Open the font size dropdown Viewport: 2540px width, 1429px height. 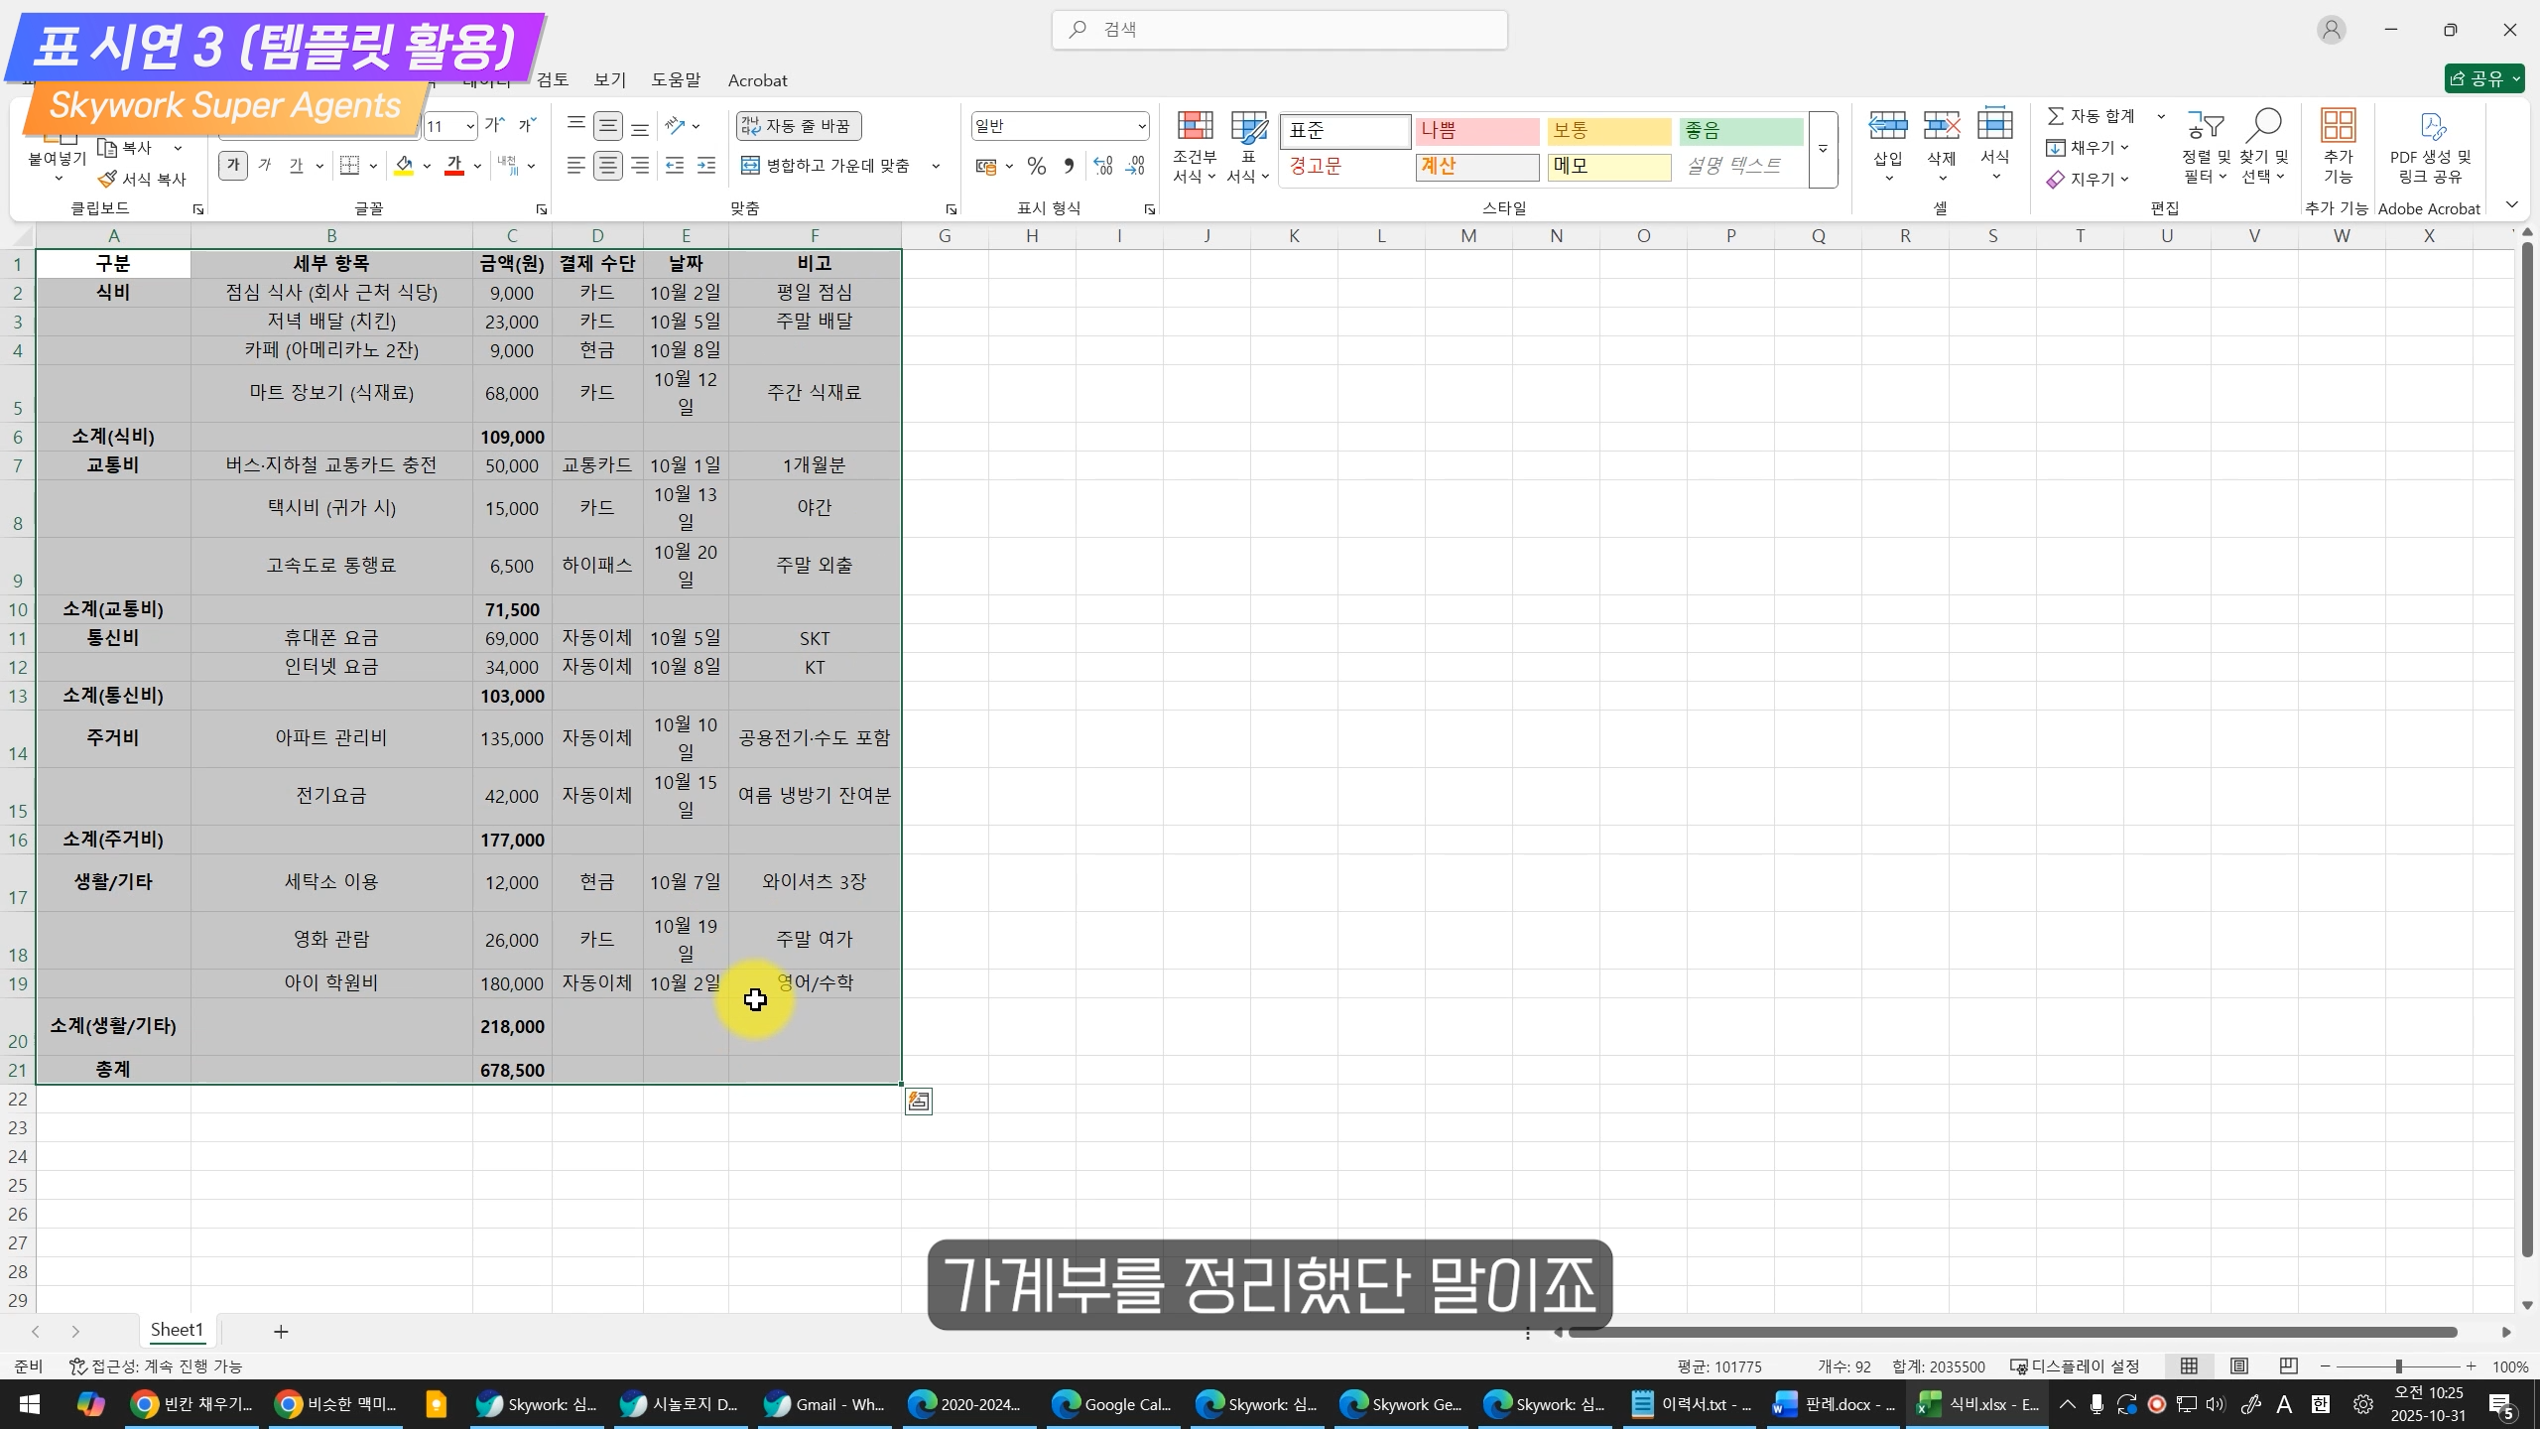point(469,126)
